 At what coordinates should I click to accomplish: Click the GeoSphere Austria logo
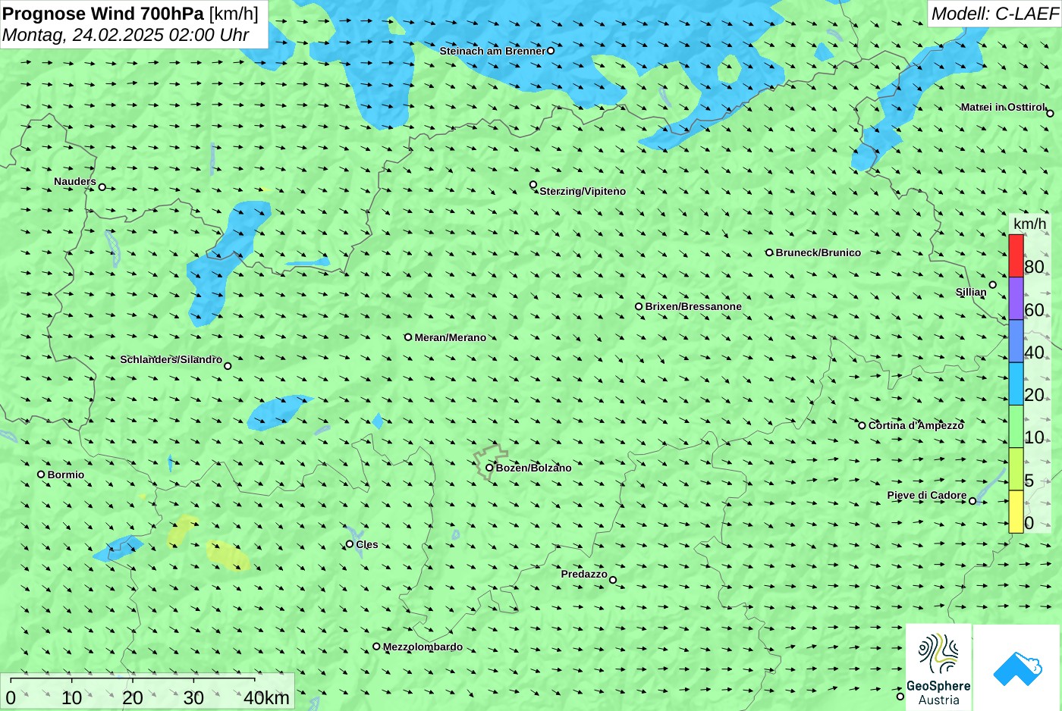tap(938, 667)
